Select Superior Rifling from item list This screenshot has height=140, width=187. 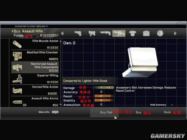click(35, 79)
